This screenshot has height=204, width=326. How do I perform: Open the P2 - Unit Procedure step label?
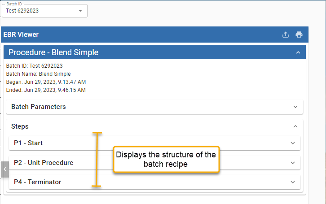(44, 163)
